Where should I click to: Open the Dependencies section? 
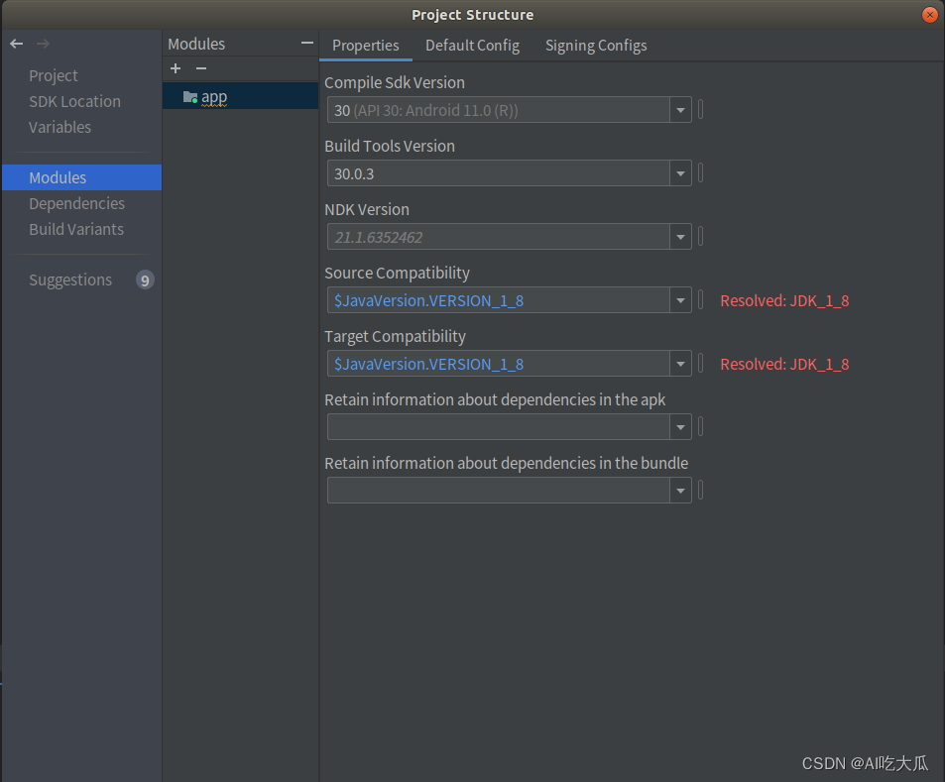coord(76,203)
